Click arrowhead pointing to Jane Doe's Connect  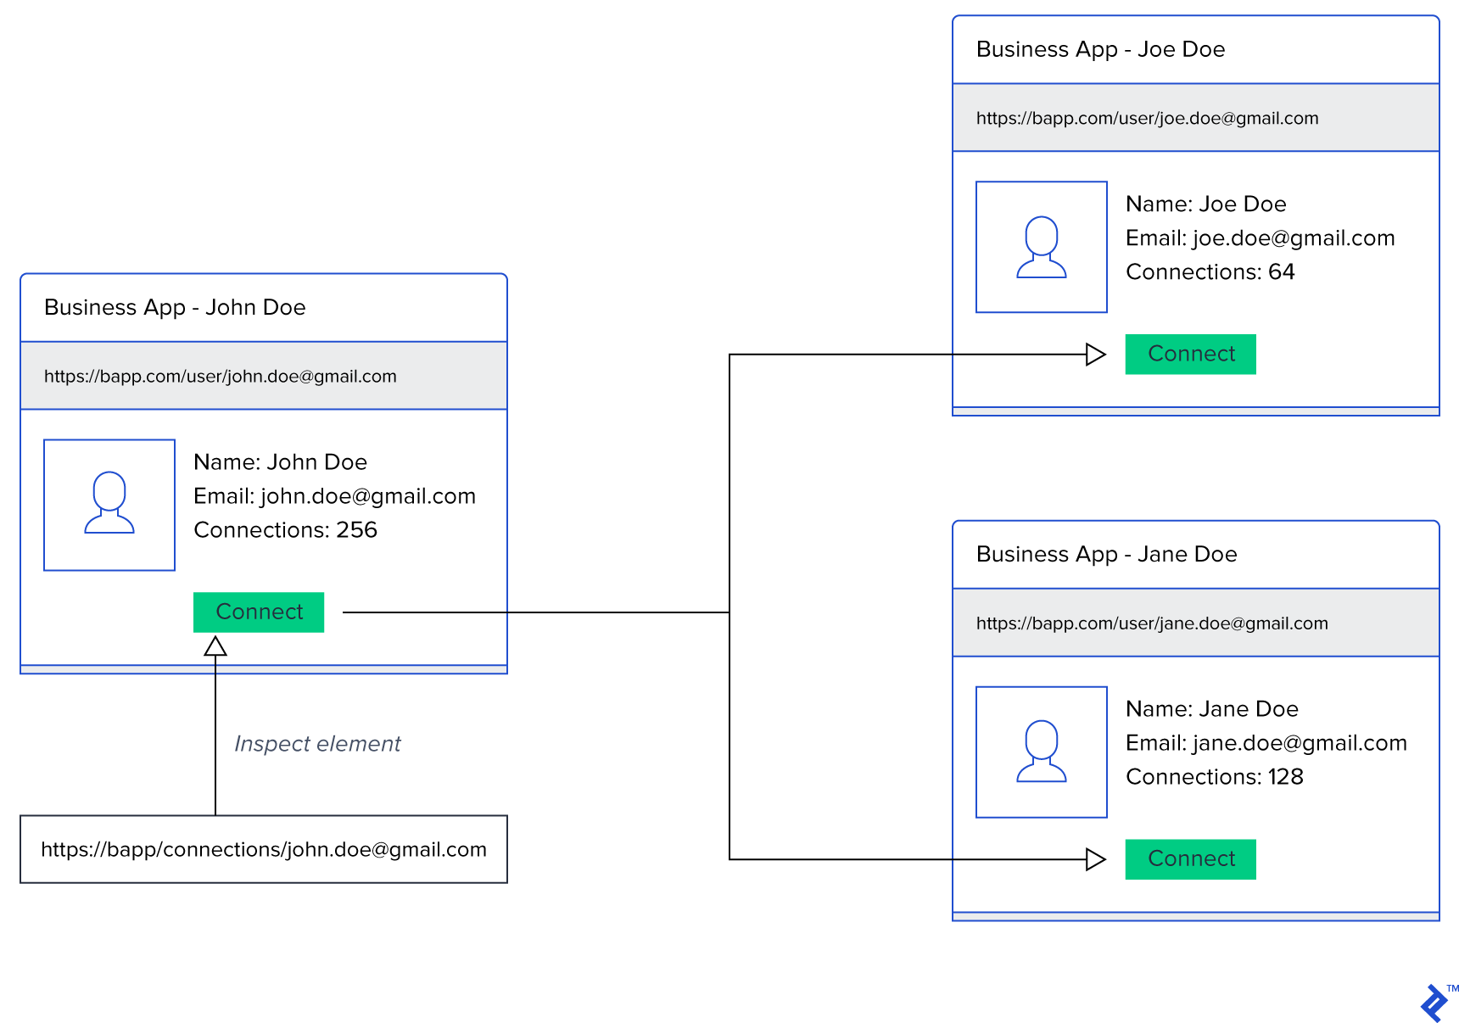tap(1095, 859)
